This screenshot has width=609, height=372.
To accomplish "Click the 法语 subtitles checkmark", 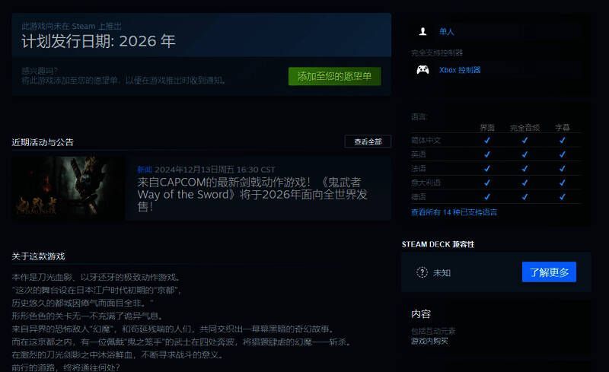I will [x=562, y=168].
